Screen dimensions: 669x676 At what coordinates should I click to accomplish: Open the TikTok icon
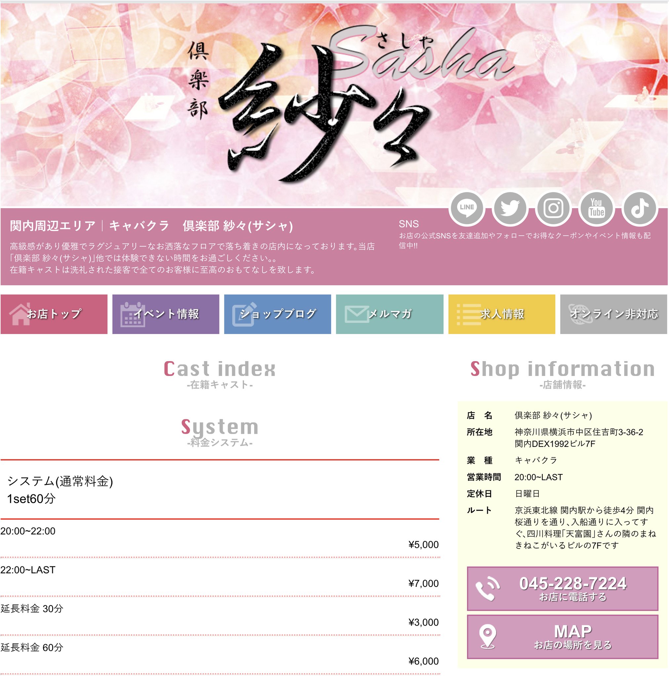pyautogui.click(x=639, y=209)
